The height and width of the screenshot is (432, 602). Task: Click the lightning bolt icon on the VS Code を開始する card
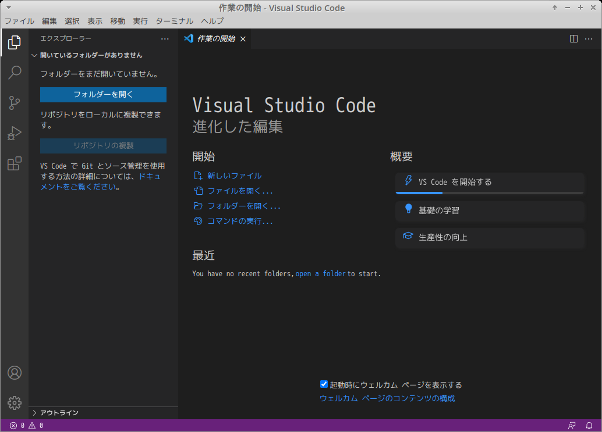coord(408,180)
